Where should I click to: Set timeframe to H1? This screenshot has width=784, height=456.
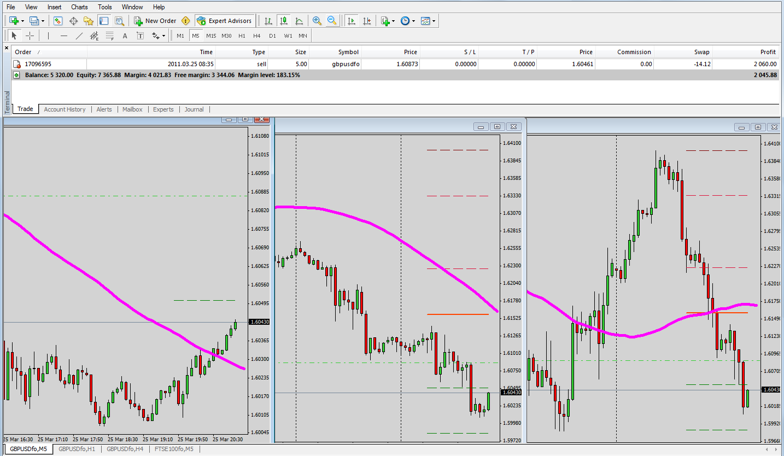242,36
